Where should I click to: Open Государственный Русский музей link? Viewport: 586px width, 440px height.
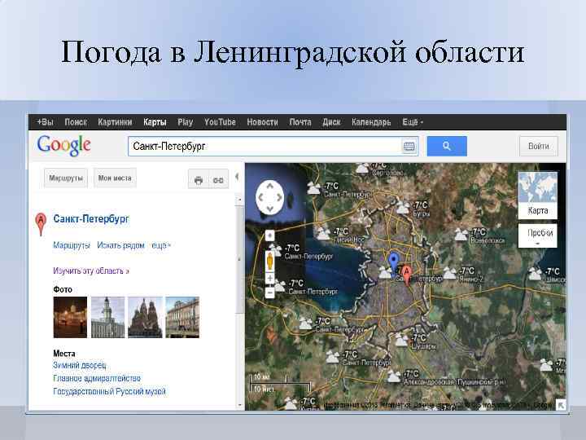pos(109,391)
